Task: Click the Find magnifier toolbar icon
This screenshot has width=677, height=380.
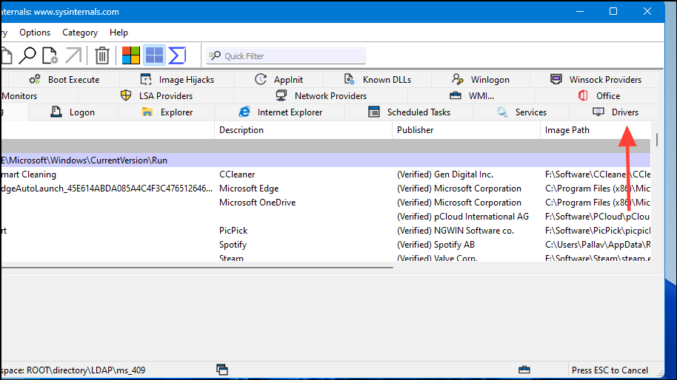Action: point(27,55)
